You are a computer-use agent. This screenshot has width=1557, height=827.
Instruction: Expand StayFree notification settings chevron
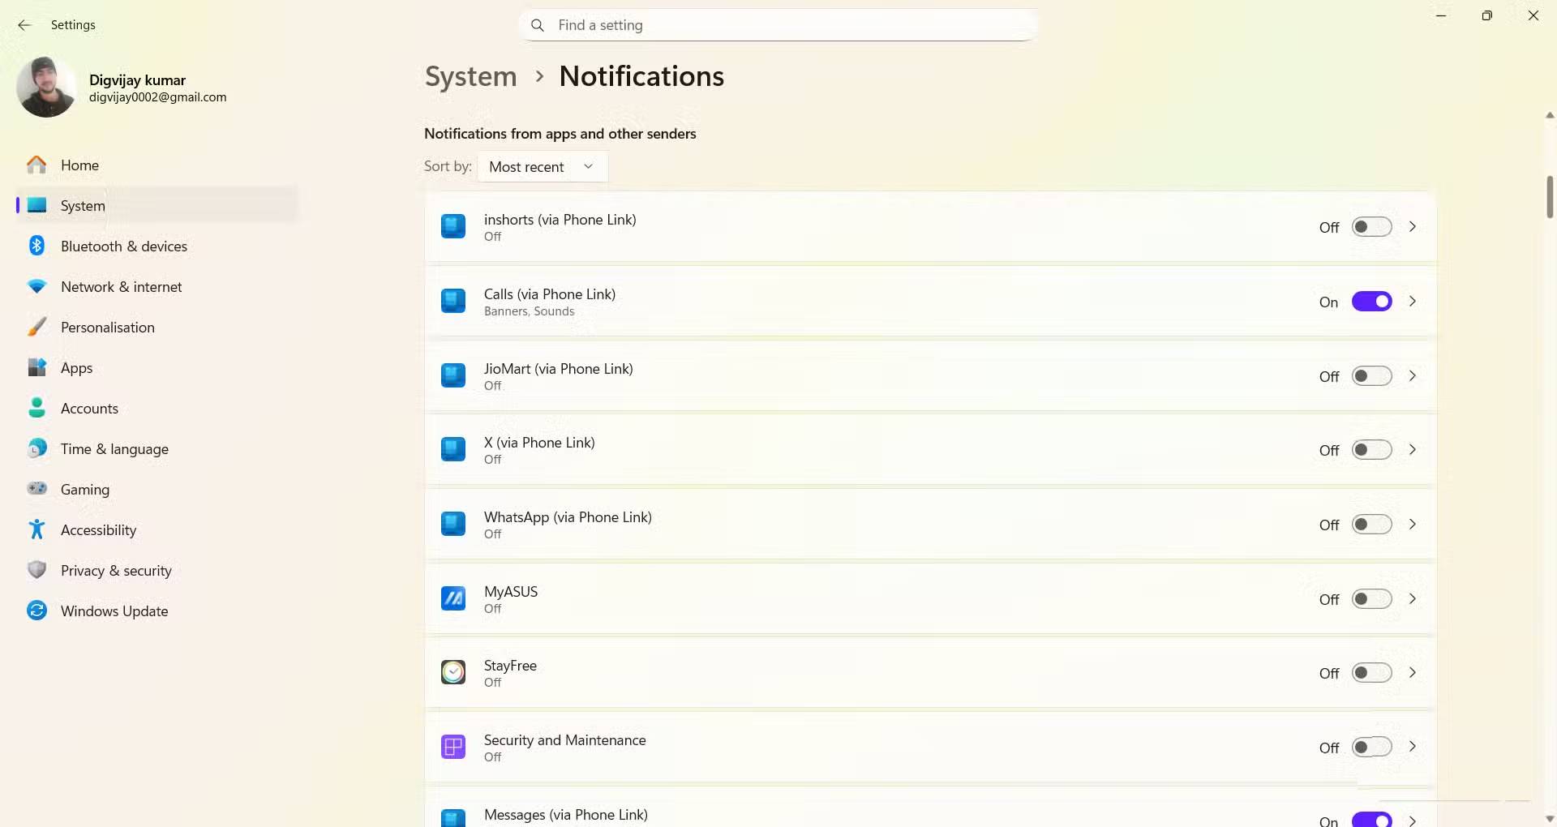(1413, 673)
